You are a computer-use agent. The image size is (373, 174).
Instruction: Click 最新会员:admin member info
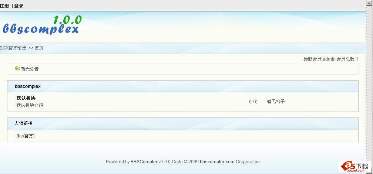click(319, 59)
